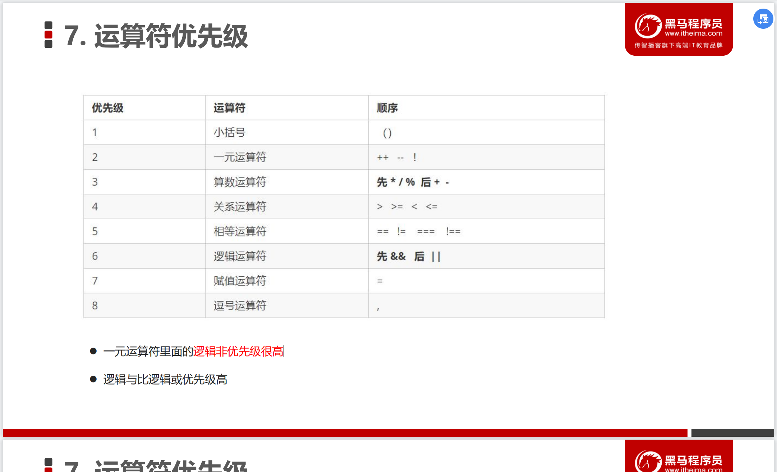This screenshot has height=472, width=777.
Task: Click the 赋值运算符 table cell
Action: 287,281
